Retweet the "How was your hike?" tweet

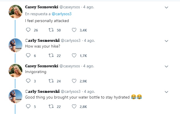(51, 55)
